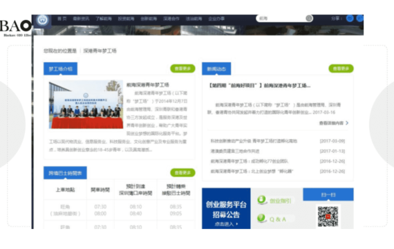394x249 pixels.
Task: Click the signing ceremony photo thumbnail
Action: (x=86, y=104)
